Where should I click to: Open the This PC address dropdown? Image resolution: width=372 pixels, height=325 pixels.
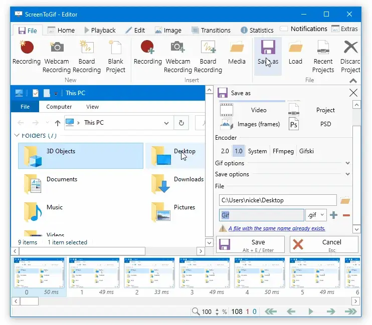[x=166, y=123]
